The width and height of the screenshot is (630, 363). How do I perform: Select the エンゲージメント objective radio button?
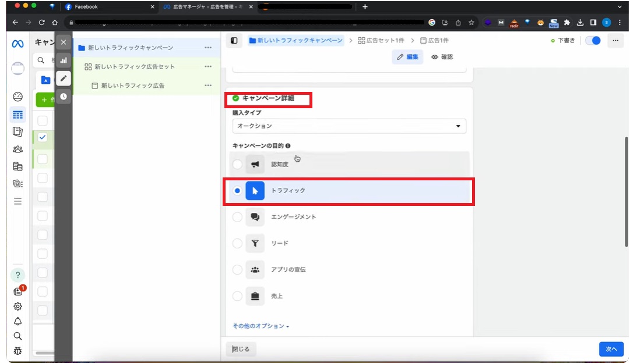[x=237, y=217]
